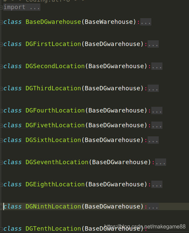
Task: Click the class name DGTenthLocation
Action: coord(53,229)
